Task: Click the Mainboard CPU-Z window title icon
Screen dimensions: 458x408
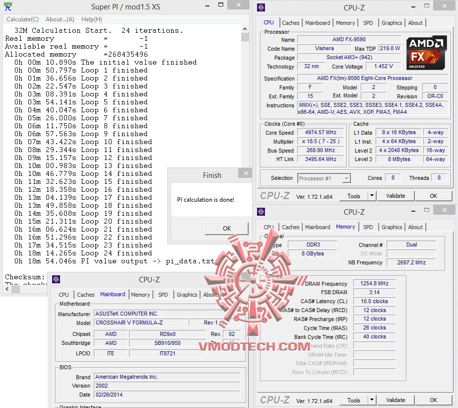Action: 56,279
